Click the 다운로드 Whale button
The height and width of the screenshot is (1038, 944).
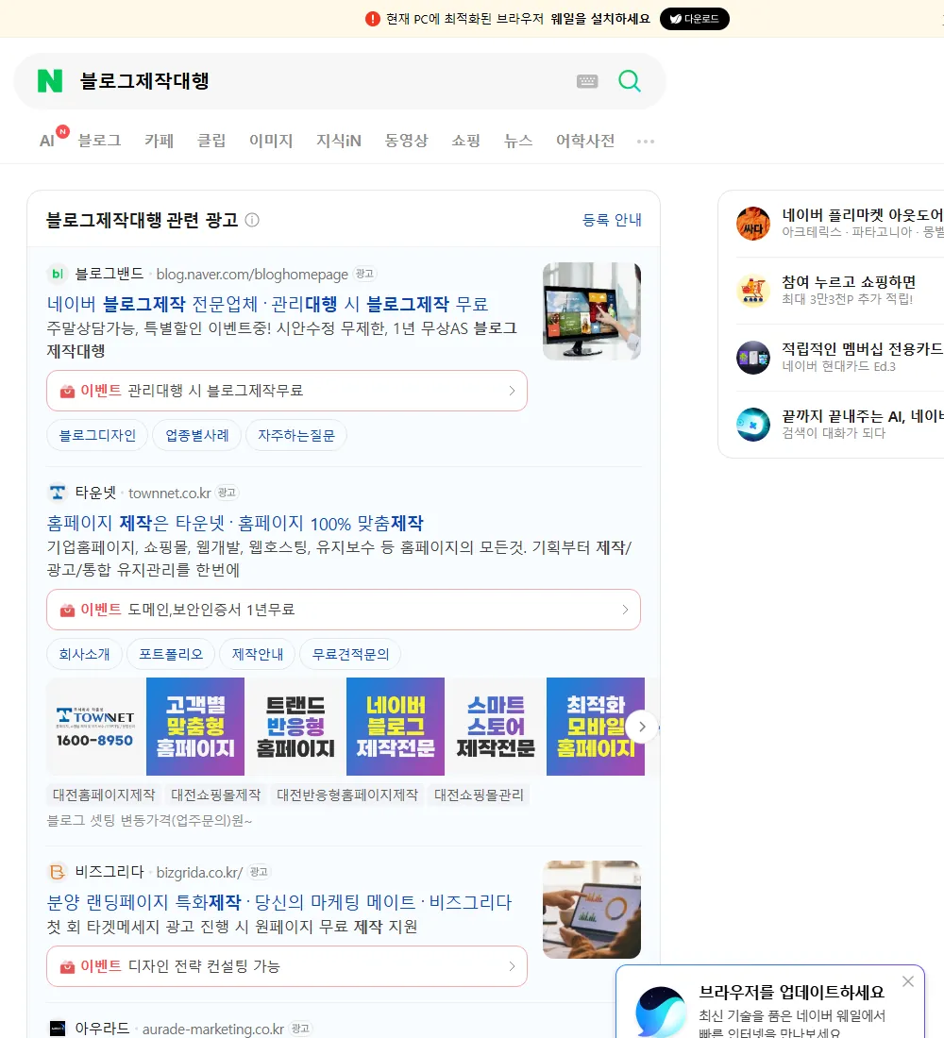[694, 19]
